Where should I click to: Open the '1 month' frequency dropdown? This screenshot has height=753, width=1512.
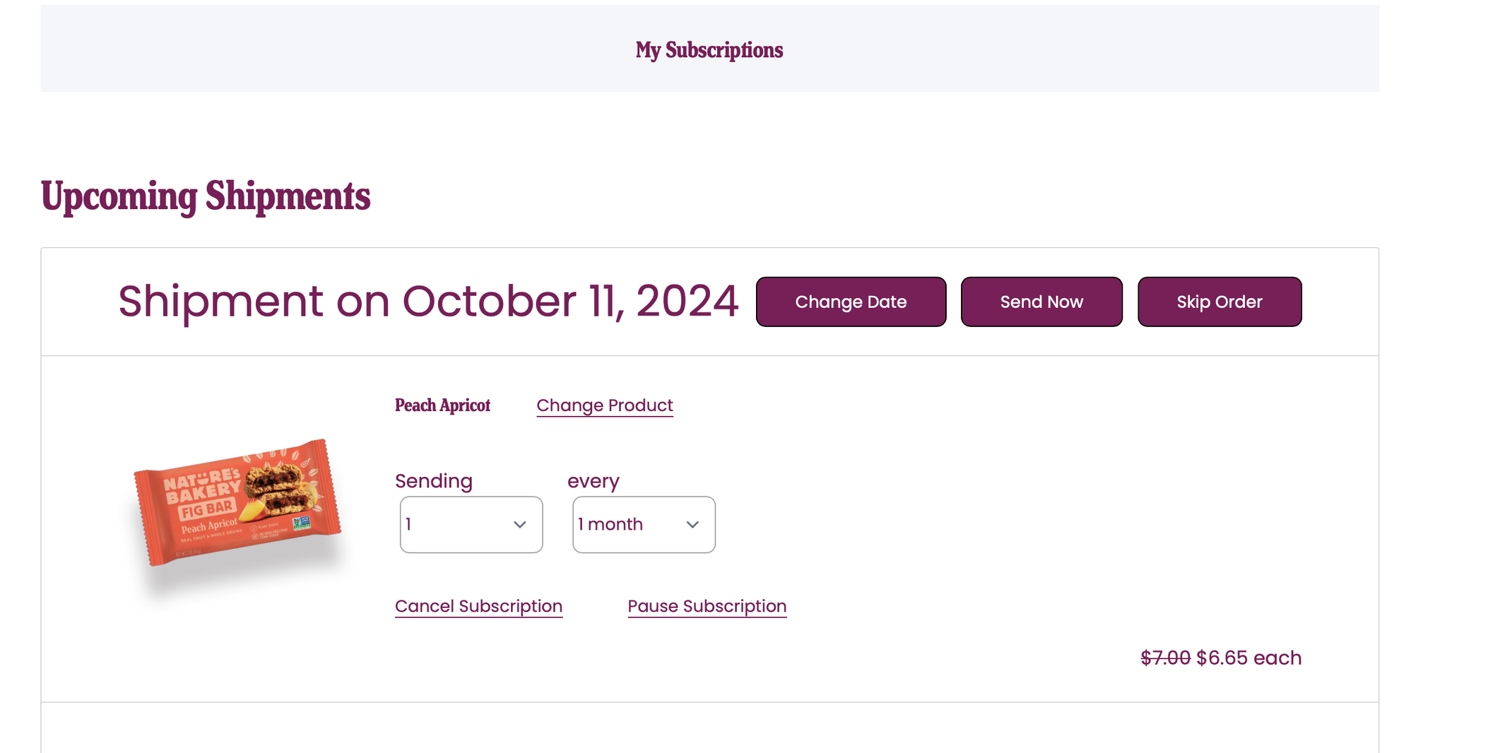[x=643, y=524]
